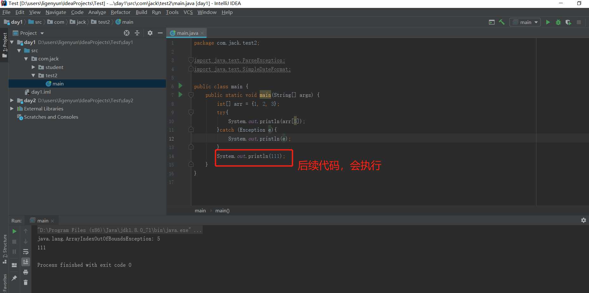
Task: Select Scratches and Consoles
Action: pyautogui.click(x=51, y=117)
